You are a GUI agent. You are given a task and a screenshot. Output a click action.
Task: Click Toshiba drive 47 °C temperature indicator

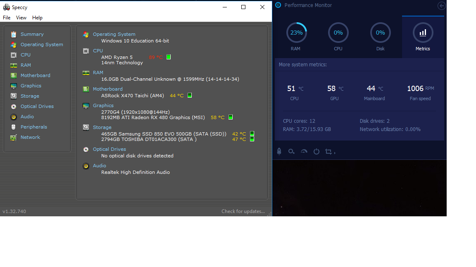point(252,139)
